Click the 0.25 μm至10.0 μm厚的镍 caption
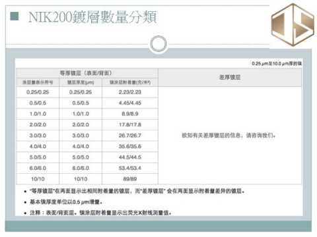This screenshot has height=237, width=317. click(277, 64)
